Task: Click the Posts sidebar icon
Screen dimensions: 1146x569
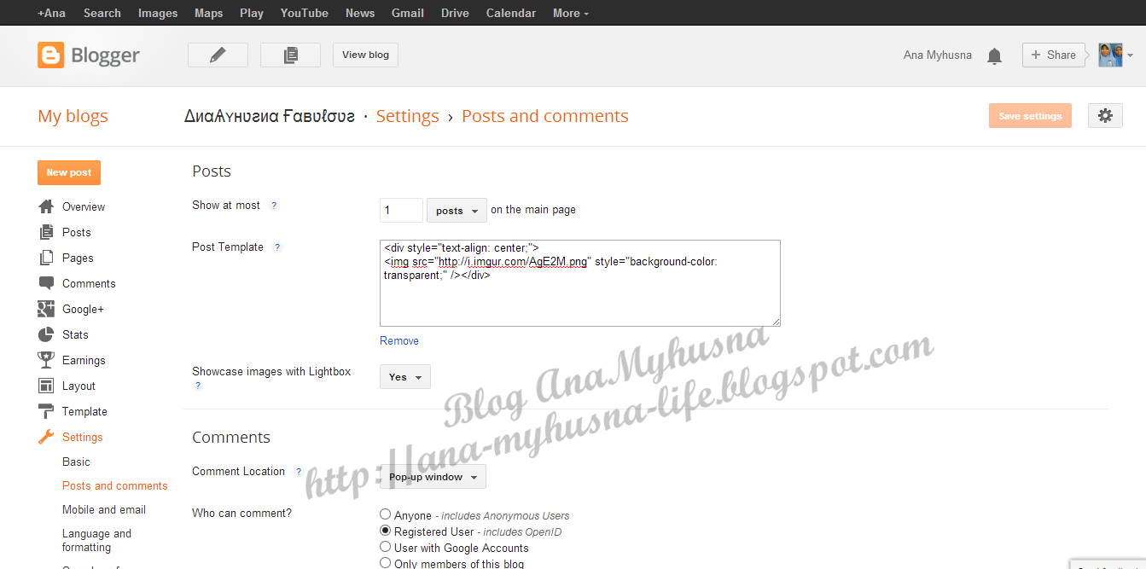Action: (x=46, y=232)
